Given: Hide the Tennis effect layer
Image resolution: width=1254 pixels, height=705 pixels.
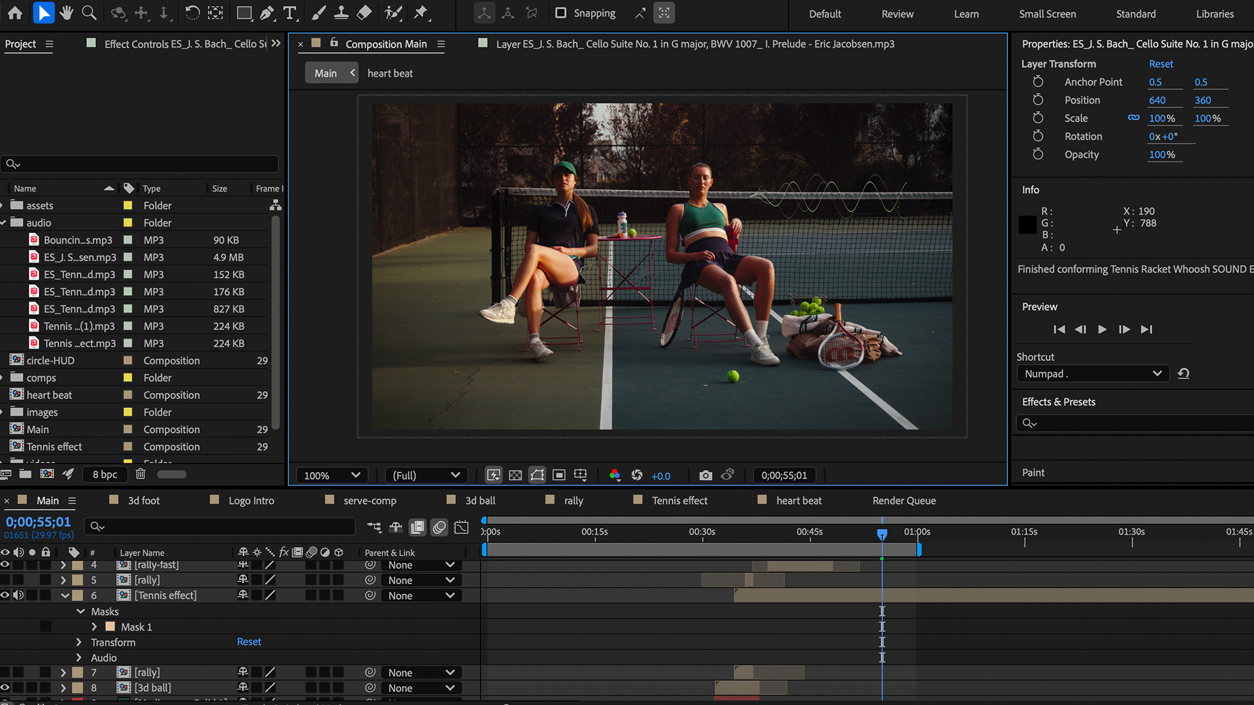Looking at the screenshot, I should click(x=5, y=595).
